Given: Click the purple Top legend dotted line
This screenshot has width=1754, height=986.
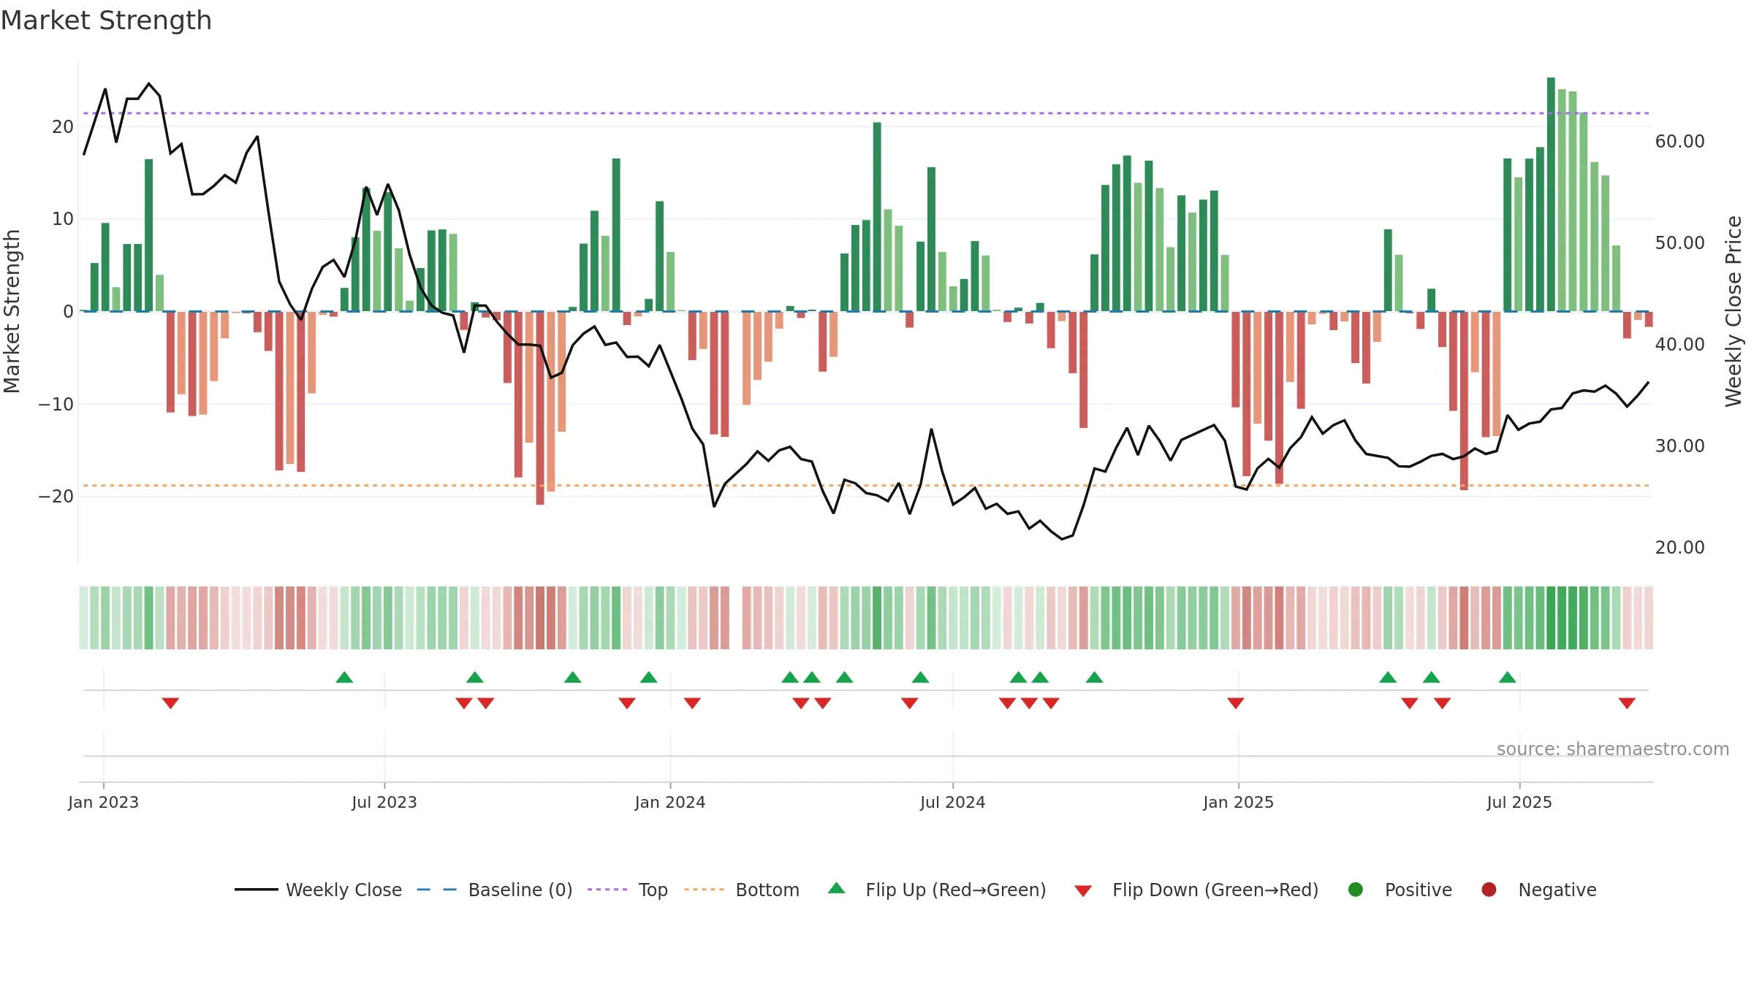Looking at the screenshot, I should coord(607,890).
